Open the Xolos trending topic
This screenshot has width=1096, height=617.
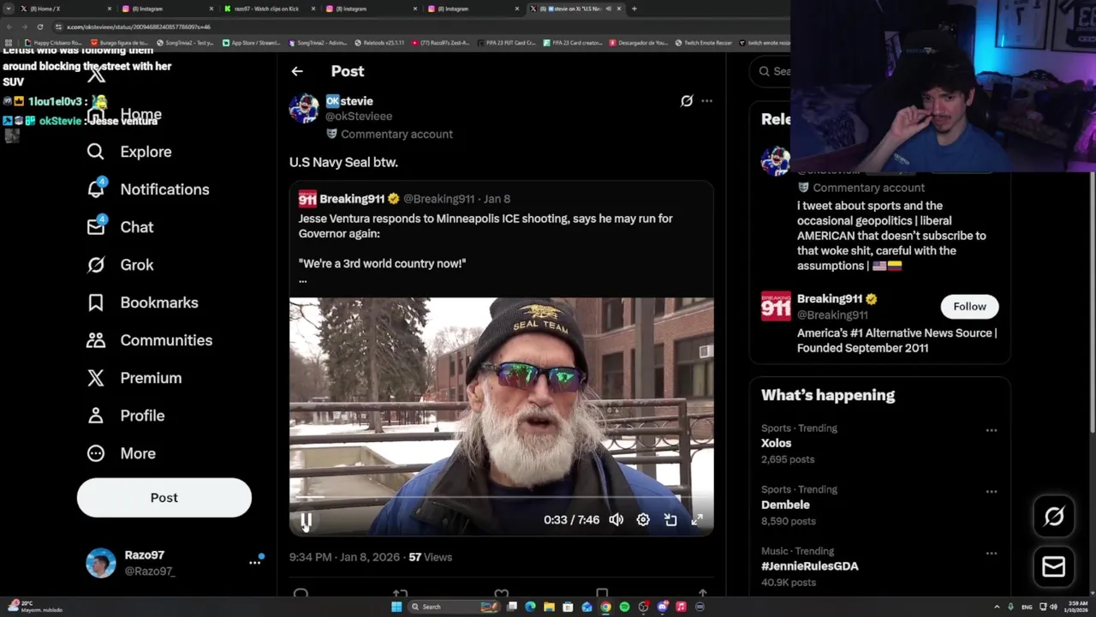tap(776, 443)
